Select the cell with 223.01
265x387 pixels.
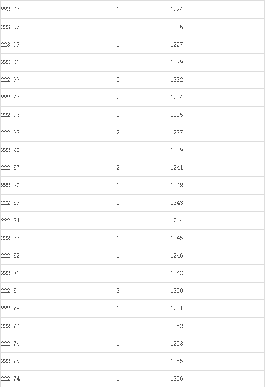point(58,62)
